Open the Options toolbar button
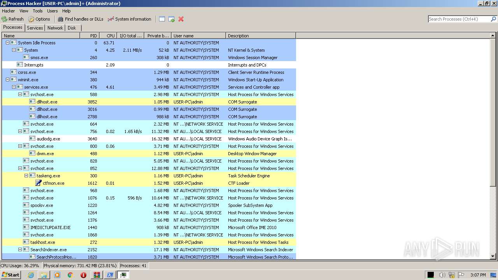This screenshot has height=280, width=498. (39, 19)
